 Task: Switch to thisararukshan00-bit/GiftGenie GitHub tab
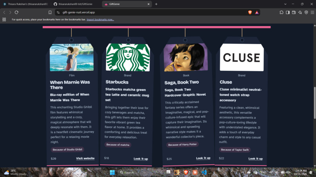tap(75, 4)
